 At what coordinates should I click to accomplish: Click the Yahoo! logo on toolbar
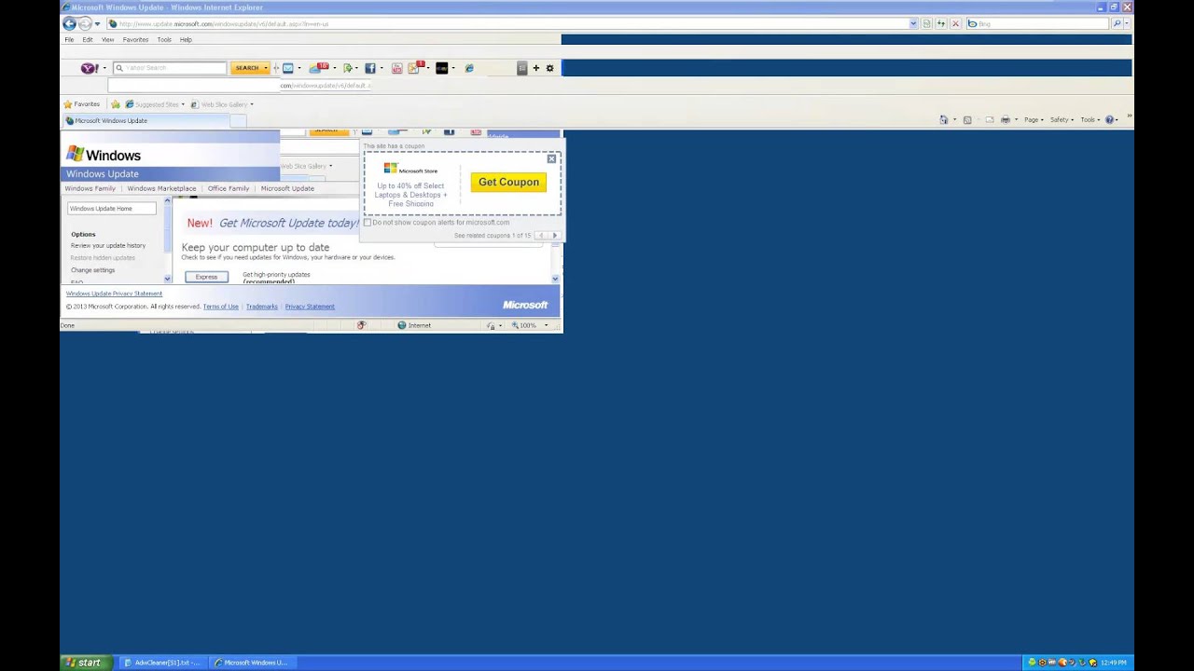90,68
